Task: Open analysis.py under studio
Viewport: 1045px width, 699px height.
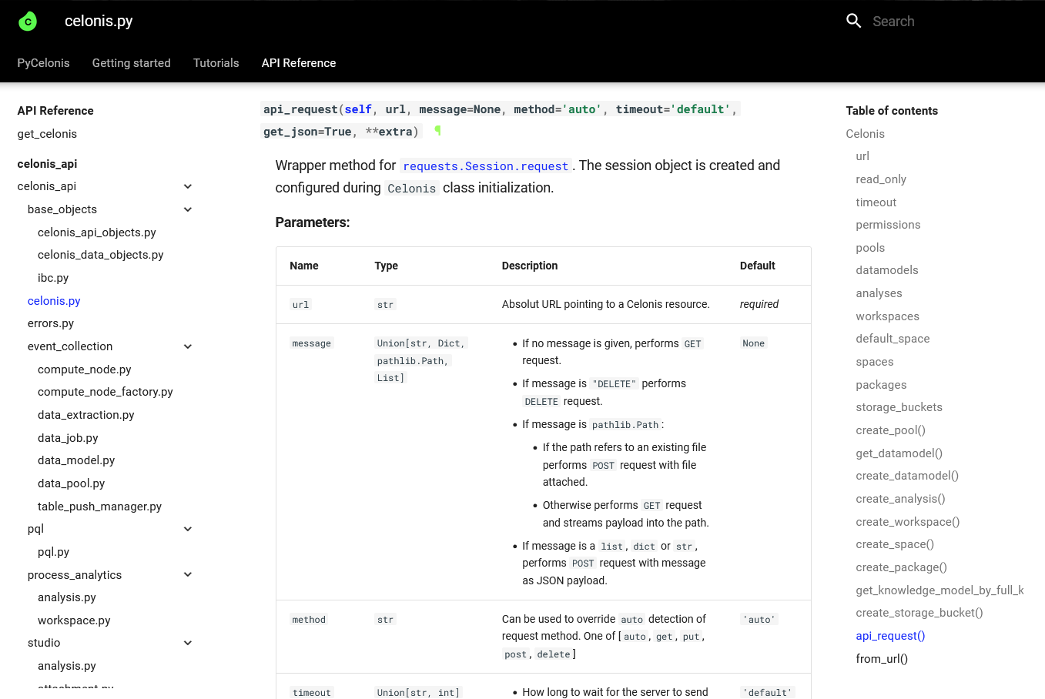Action: click(67, 666)
